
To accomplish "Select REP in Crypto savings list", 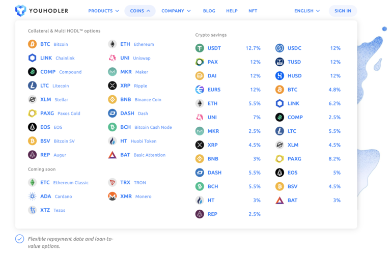I will pos(228,214).
